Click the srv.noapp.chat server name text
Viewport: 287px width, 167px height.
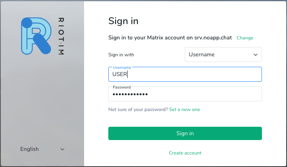tap(213, 38)
